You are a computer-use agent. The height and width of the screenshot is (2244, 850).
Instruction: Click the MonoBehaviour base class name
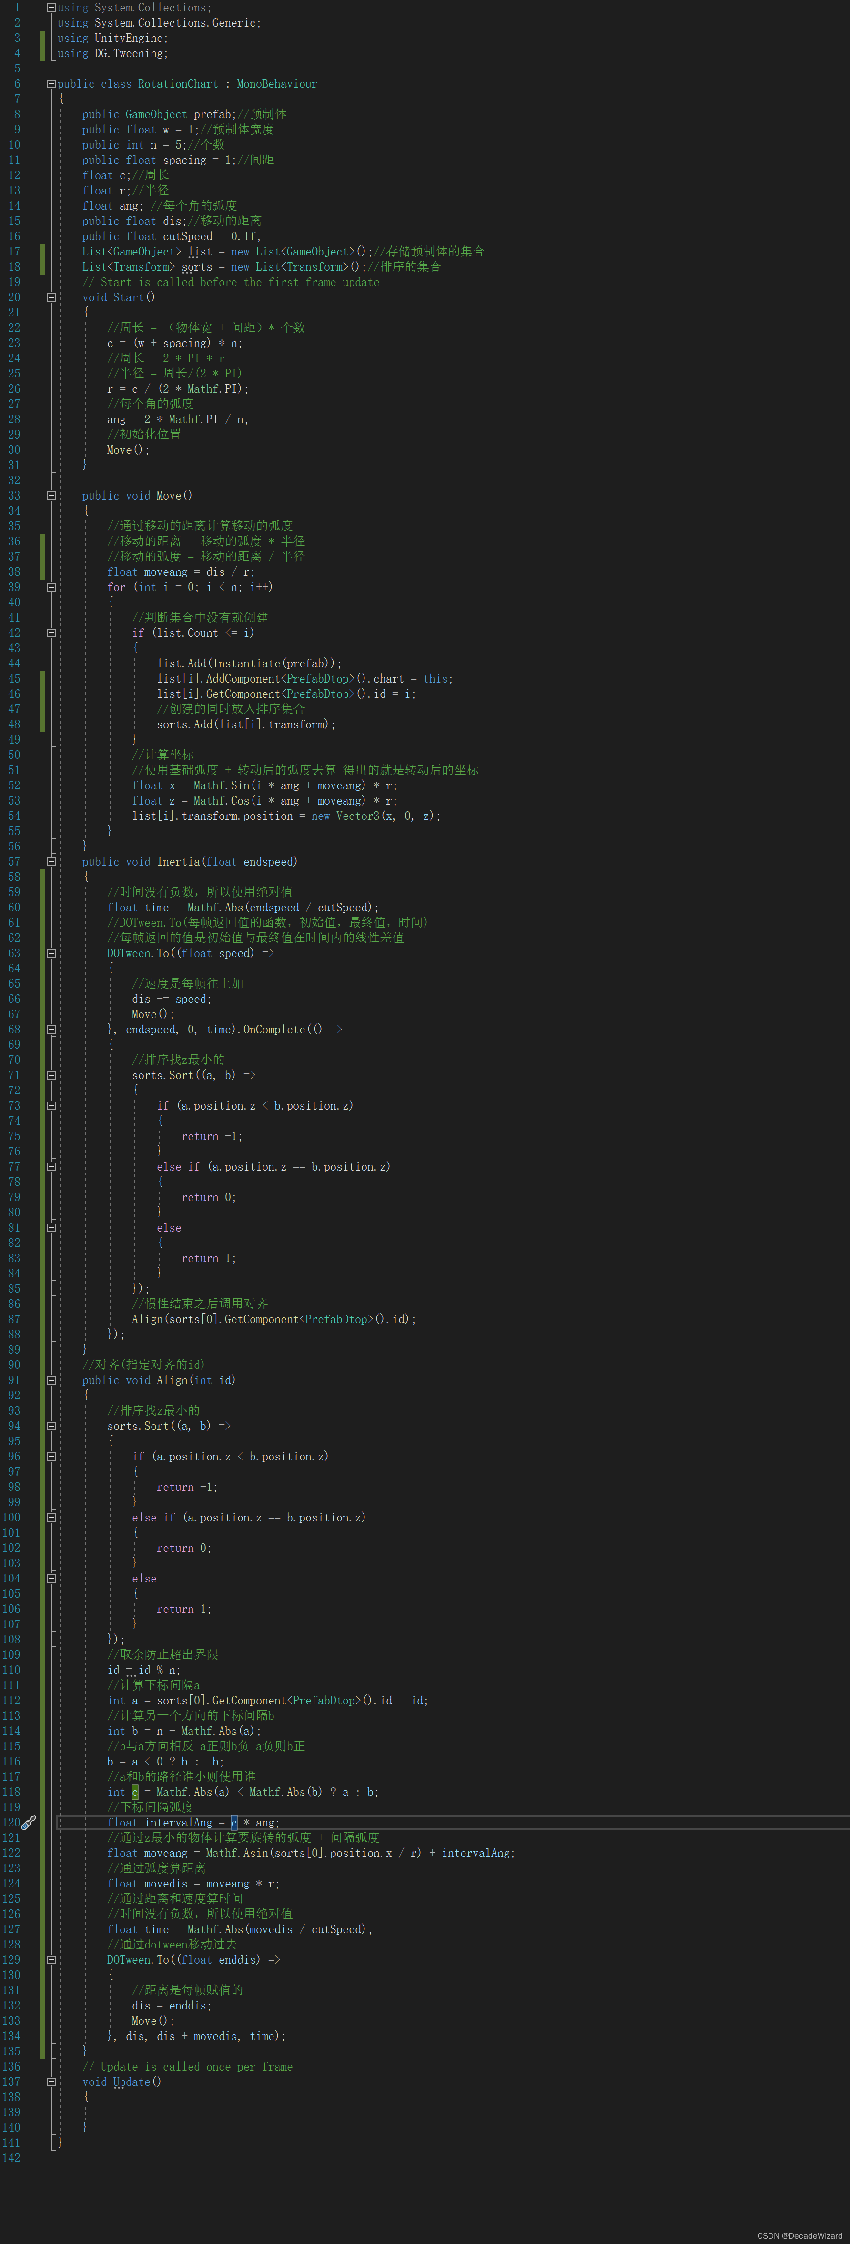(277, 84)
